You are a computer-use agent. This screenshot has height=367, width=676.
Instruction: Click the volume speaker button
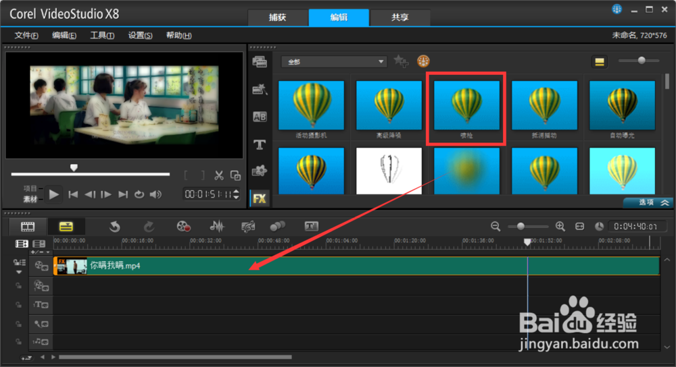click(155, 194)
